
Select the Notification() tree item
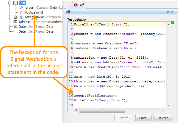pos(33,12)
